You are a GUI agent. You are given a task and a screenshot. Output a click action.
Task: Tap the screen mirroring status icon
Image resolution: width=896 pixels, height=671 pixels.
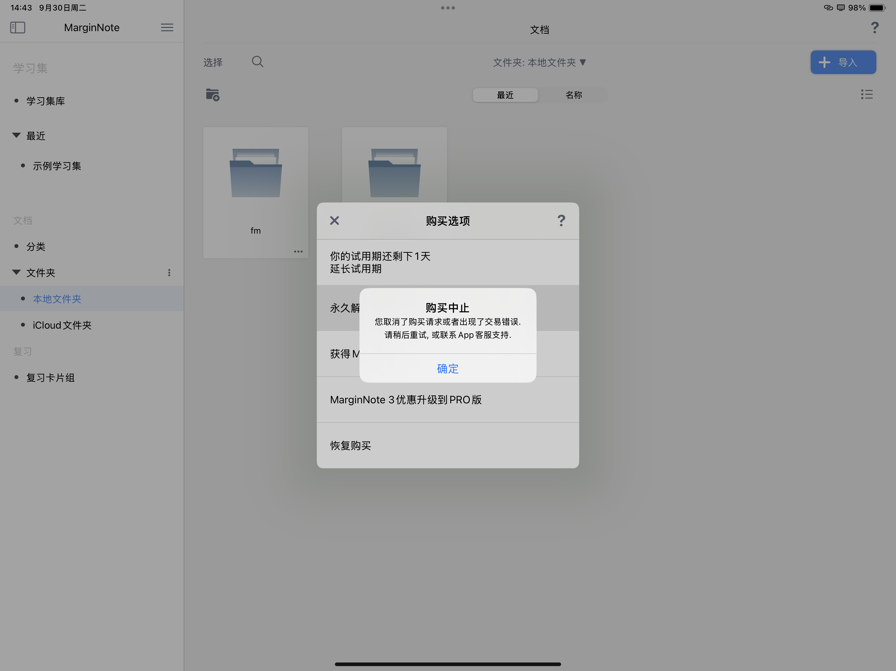[x=841, y=8]
